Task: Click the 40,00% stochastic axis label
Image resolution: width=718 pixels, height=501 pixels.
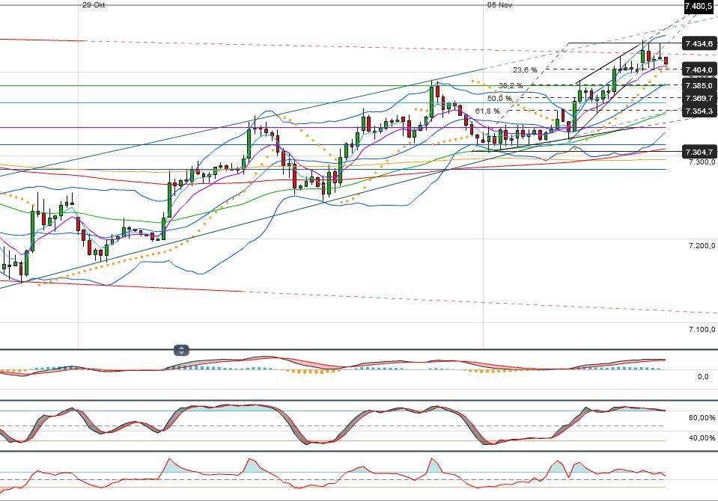Action: click(x=702, y=438)
